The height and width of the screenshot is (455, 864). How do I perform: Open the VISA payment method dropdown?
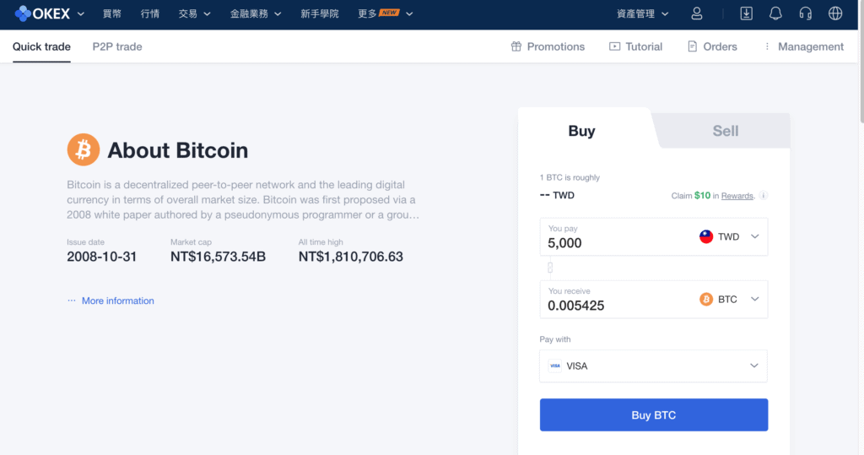653,366
